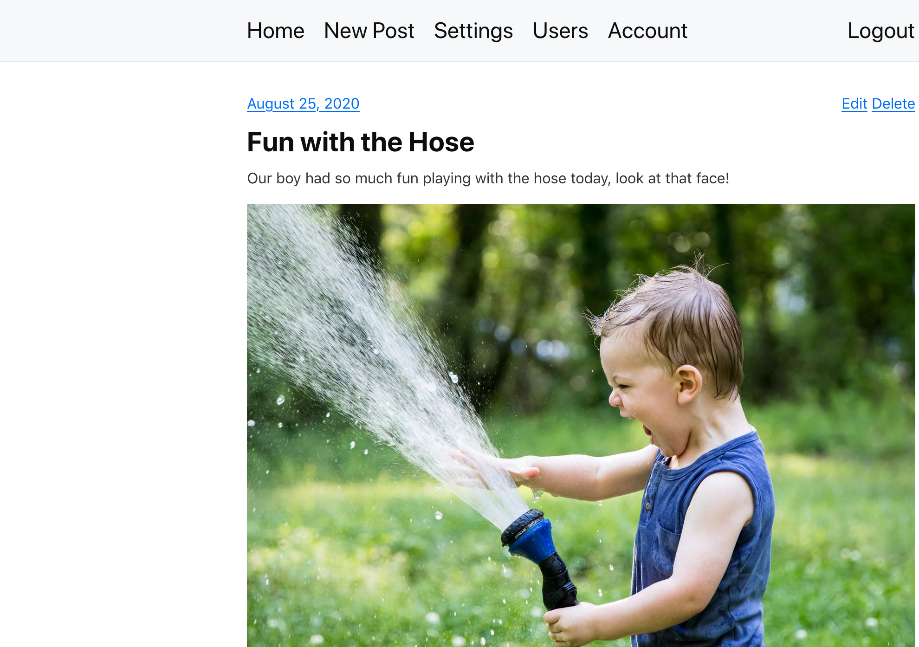Viewport: 919px width, 647px height.
Task: Navigate to the Users page
Action: point(560,31)
